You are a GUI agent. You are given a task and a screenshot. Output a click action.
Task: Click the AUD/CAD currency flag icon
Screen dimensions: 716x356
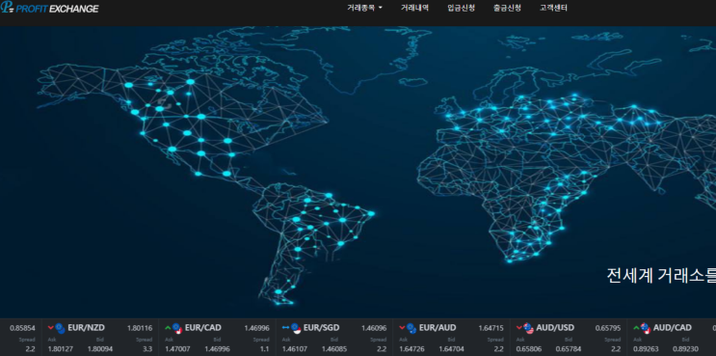click(x=646, y=328)
